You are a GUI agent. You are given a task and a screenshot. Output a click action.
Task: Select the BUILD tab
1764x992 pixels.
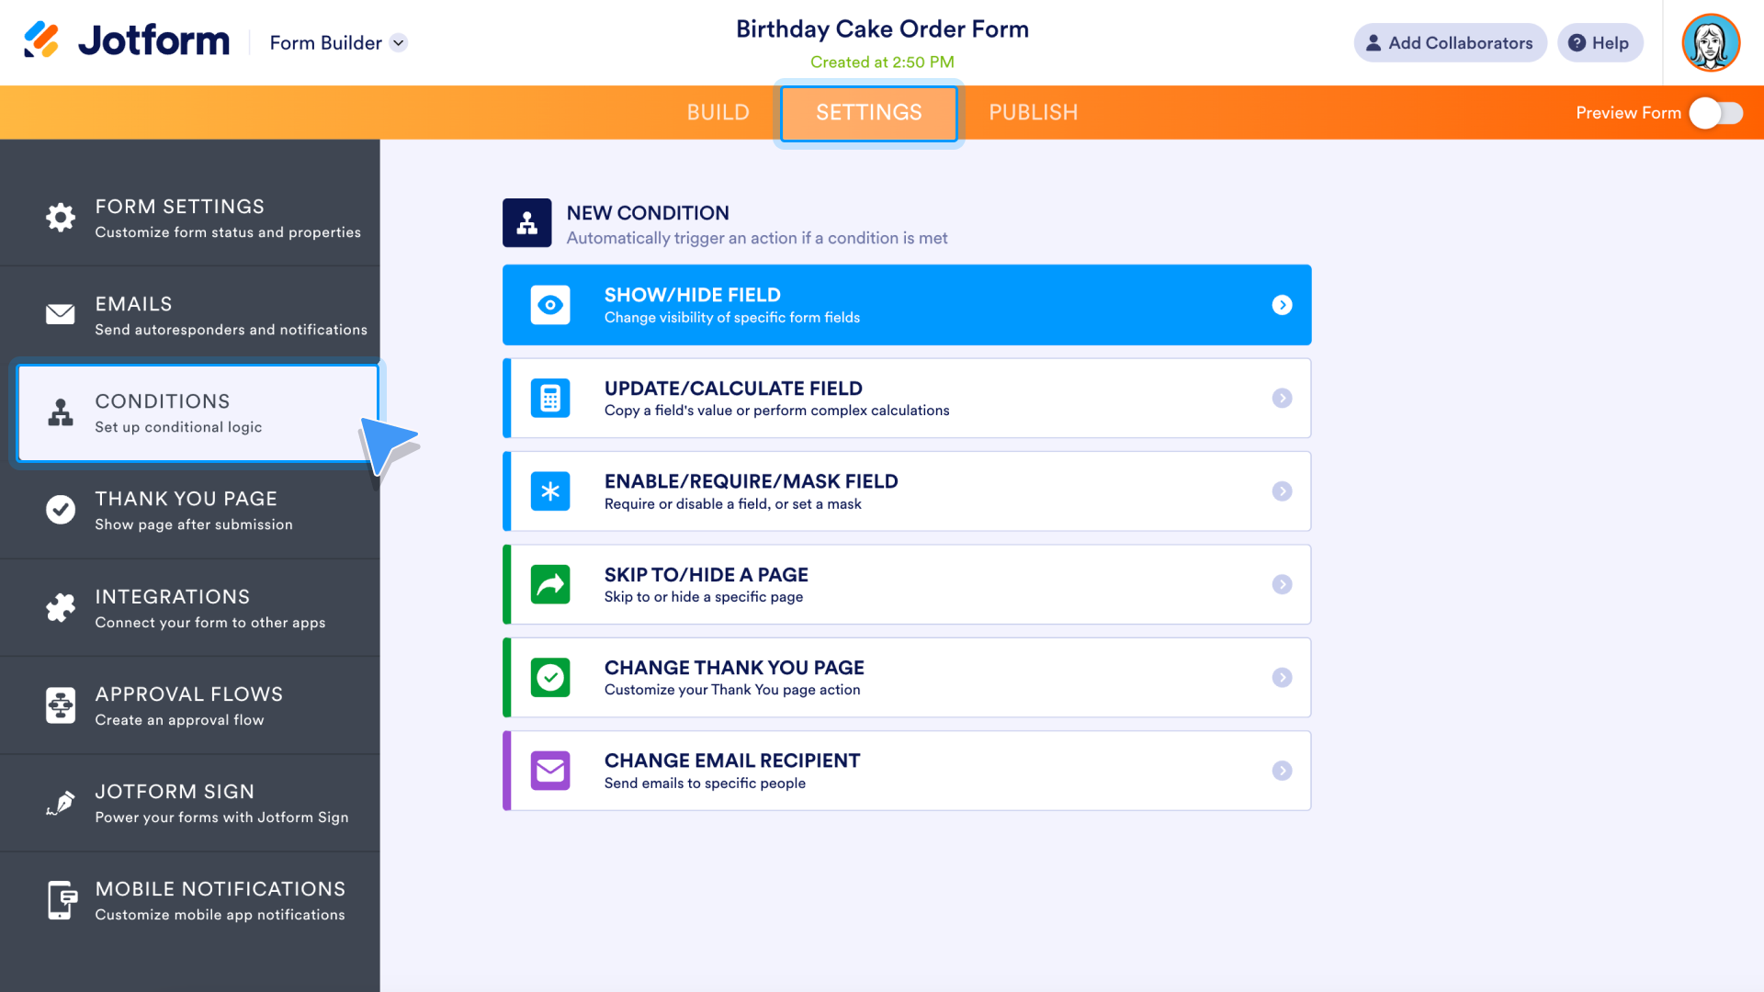point(718,111)
